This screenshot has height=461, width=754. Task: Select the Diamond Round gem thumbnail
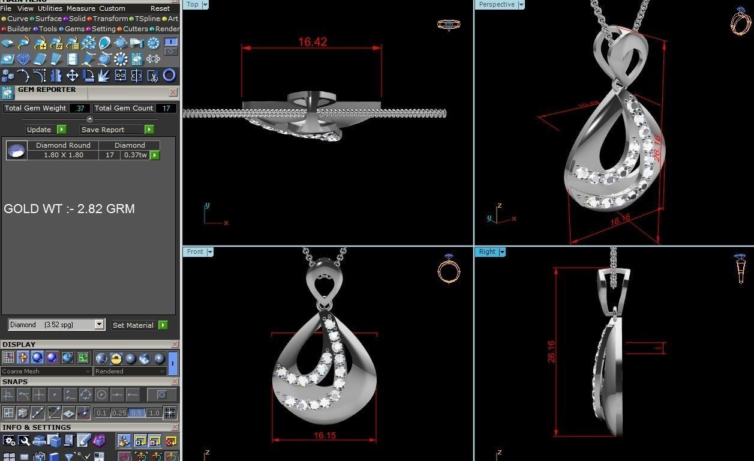point(16,150)
